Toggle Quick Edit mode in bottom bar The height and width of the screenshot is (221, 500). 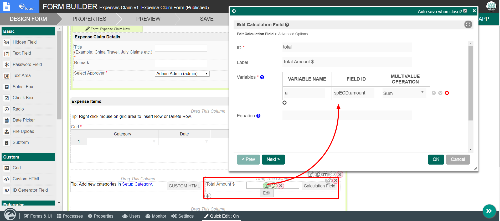point(221,216)
